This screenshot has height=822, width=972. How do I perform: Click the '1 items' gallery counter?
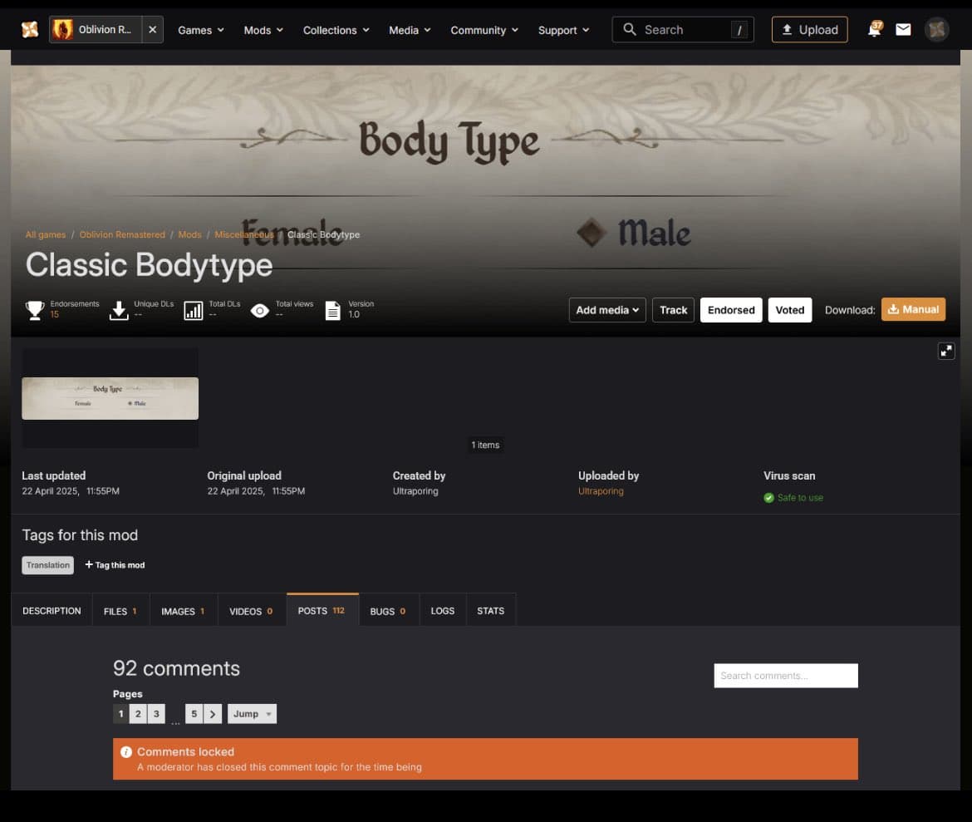485,445
